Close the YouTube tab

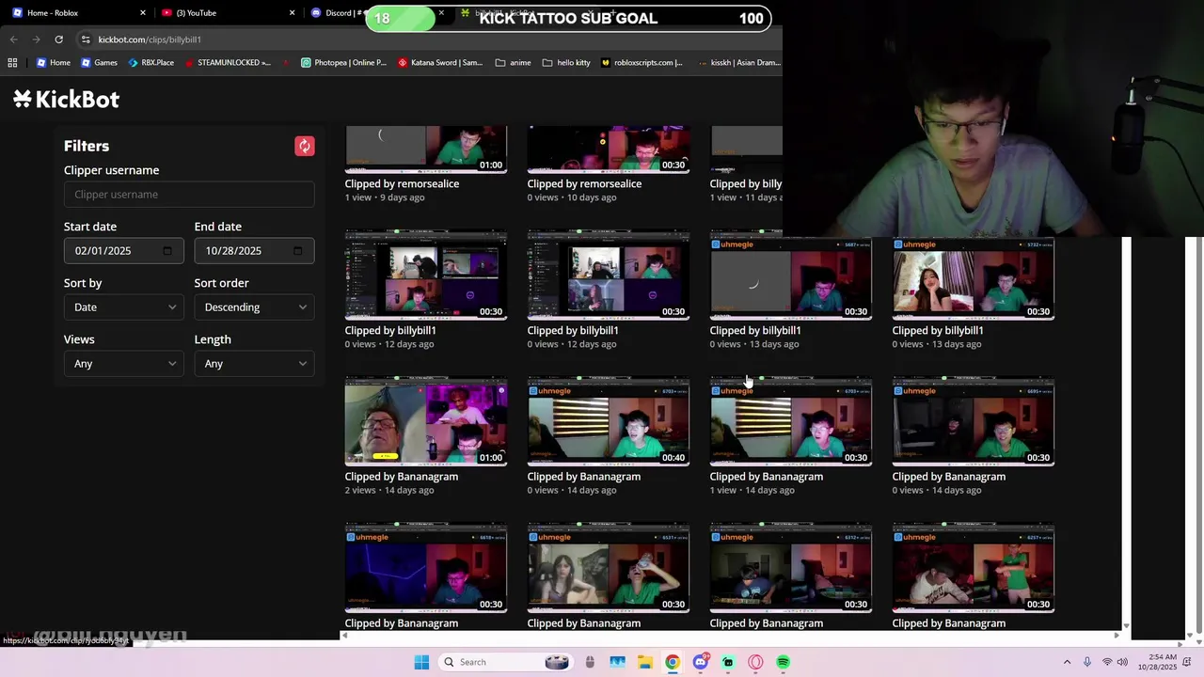tap(292, 13)
